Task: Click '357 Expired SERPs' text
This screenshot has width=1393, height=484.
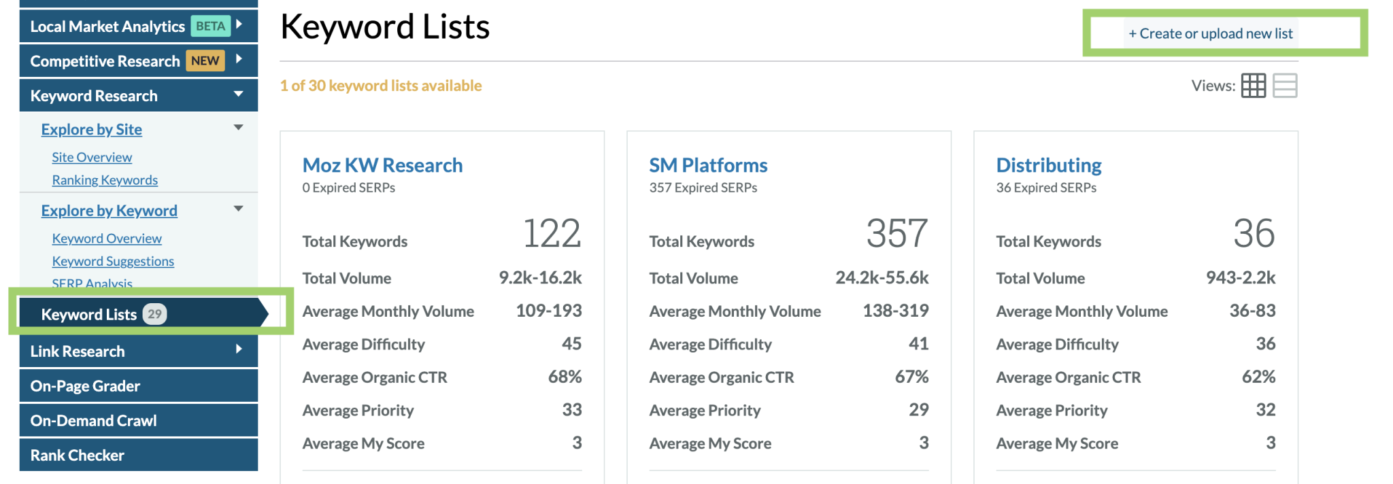Action: [703, 188]
